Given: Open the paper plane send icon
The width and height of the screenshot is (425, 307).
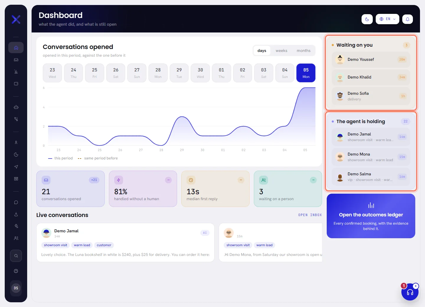Looking at the screenshot, I should coord(16,167).
